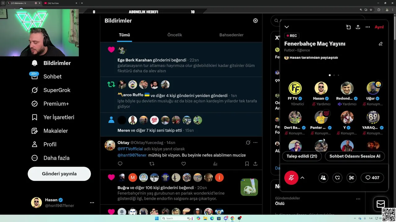Edit the space title with pencil icon

[381, 44]
